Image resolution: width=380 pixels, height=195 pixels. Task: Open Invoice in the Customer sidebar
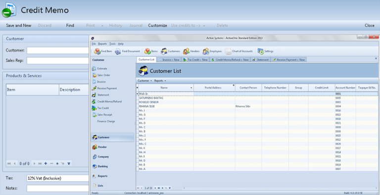pos(98,82)
